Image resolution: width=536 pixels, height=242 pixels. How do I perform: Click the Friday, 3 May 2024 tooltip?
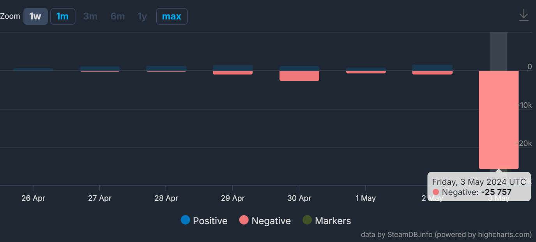(479, 187)
